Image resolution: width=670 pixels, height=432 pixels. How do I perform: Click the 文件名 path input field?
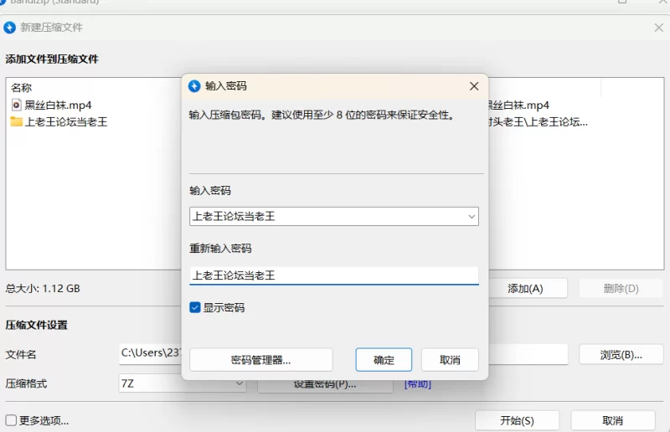[x=151, y=354]
